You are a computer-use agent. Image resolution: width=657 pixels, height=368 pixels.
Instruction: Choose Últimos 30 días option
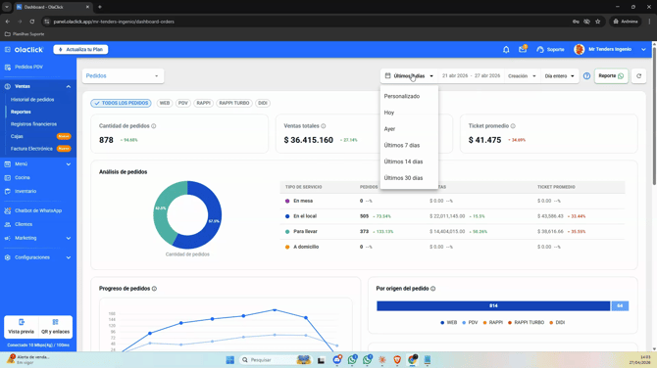[x=409, y=178]
